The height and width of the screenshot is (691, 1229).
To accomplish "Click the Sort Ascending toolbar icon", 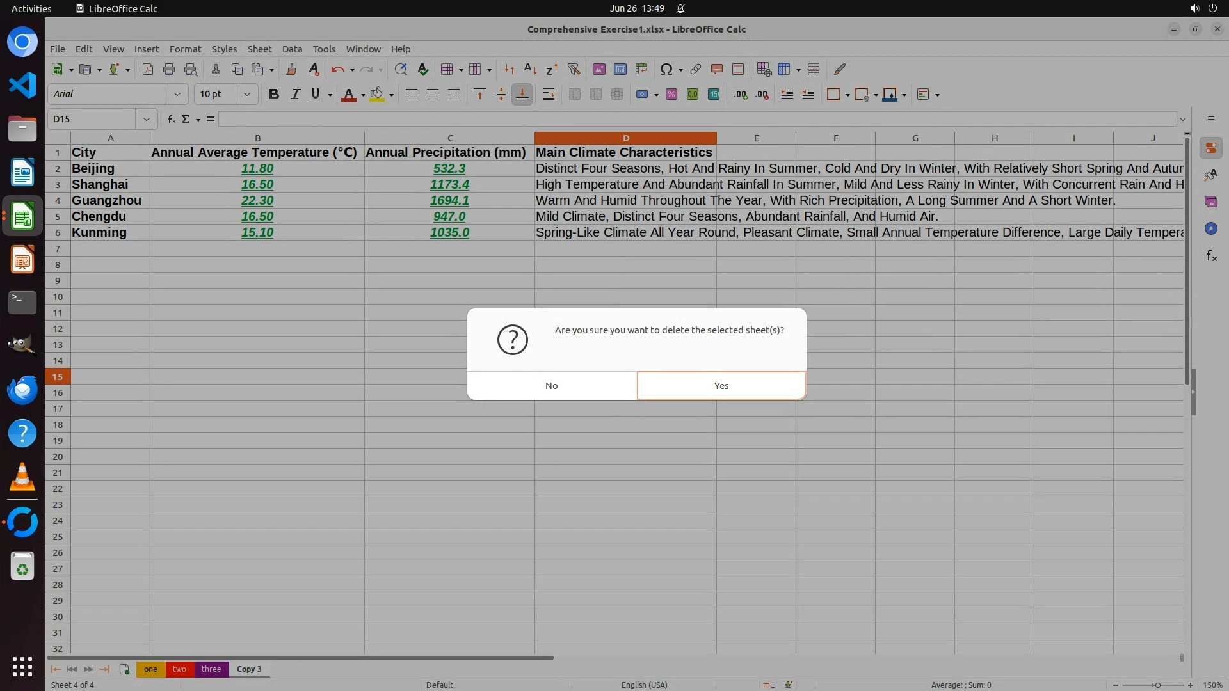I will pos(530,69).
